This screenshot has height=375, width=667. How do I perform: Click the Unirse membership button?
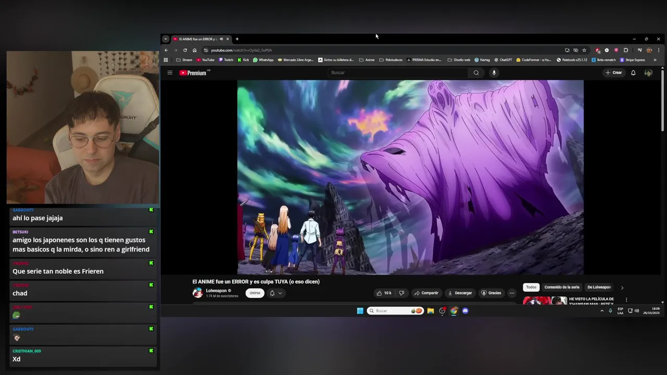coord(255,293)
